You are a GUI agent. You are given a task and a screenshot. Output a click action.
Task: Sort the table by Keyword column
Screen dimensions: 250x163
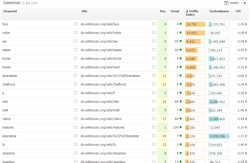tap(10, 11)
